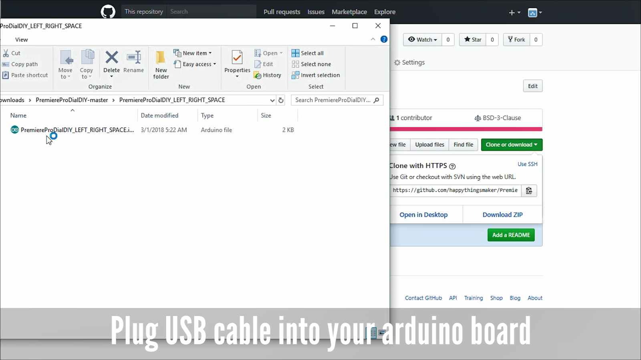Click the Rename icon in Organize group
Viewport: 641px width, 360px height.
(x=133, y=58)
